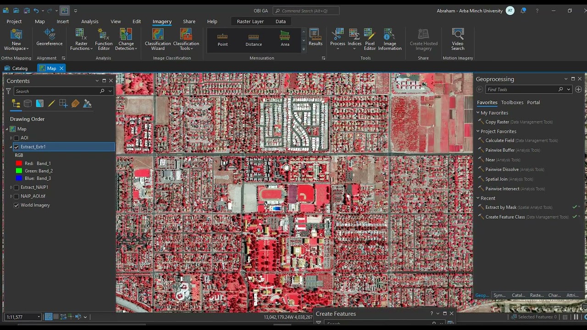Pause map drawing with the pause button

click(576, 317)
